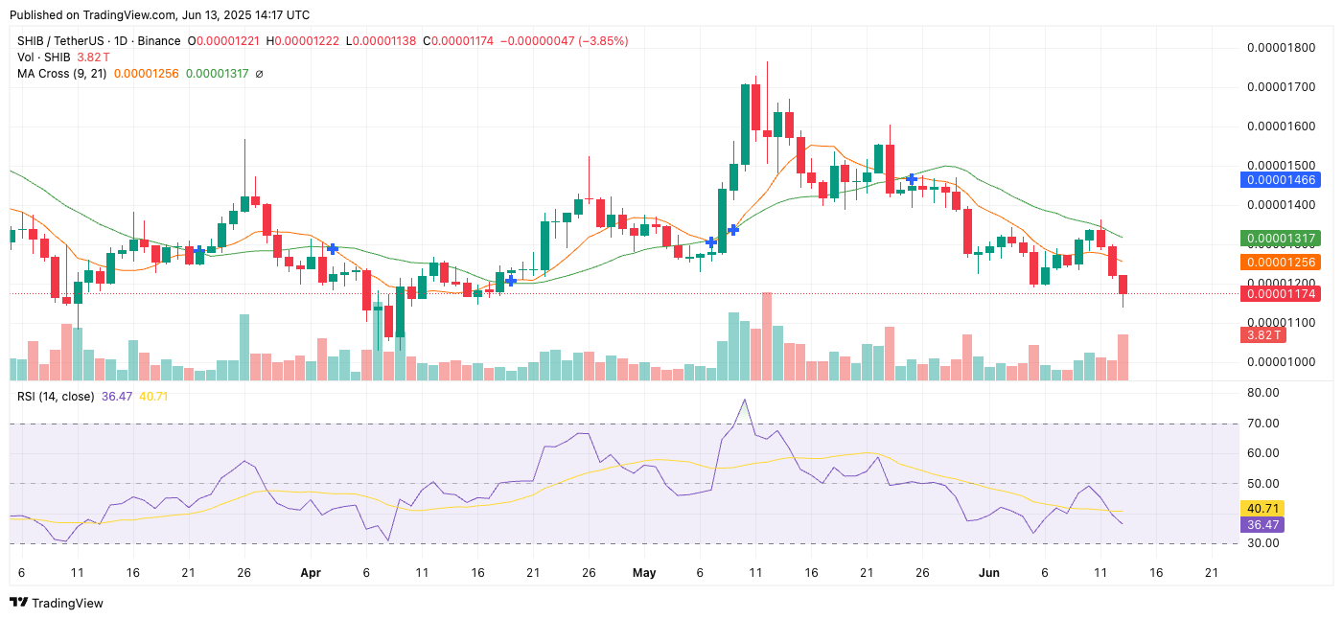The image size is (1343, 619).
Task: Click the May label on the time axis
Action: 645,573
